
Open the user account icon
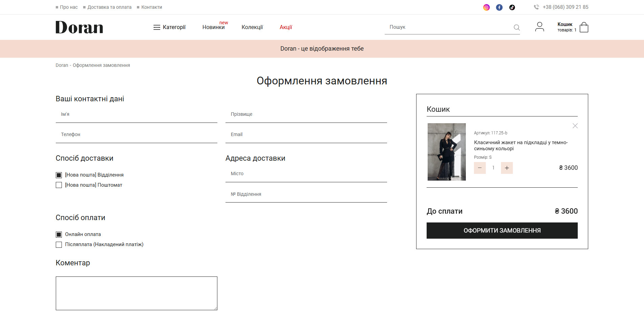[540, 27]
